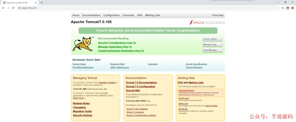Open the Changelog link
Screen dimensions: 296x122
(79, 107)
